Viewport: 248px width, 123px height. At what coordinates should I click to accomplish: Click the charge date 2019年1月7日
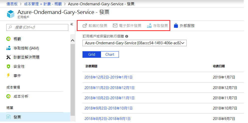(224, 77)
